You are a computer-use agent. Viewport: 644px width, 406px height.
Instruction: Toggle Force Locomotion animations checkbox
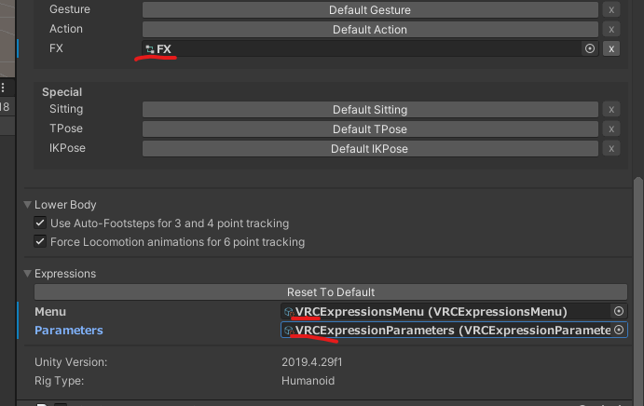coord(40,241)
